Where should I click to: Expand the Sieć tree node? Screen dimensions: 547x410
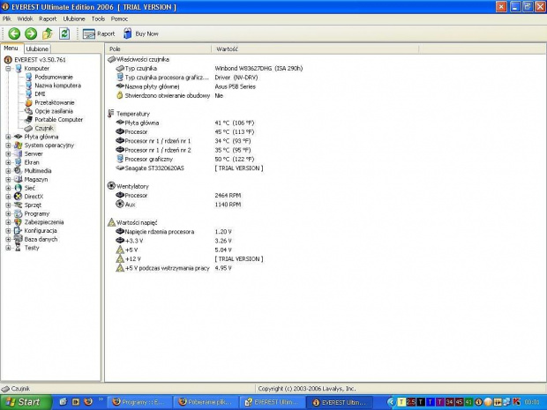(x=8, y=189)
